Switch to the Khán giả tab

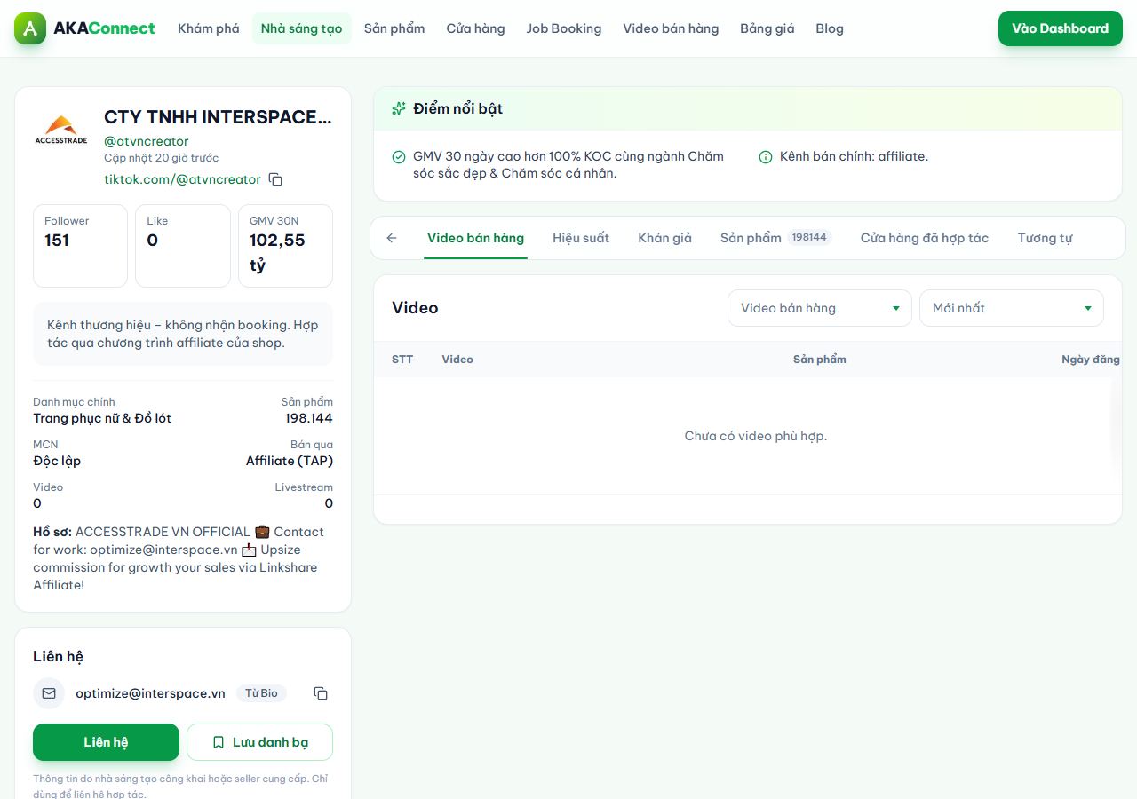(664, 238)
